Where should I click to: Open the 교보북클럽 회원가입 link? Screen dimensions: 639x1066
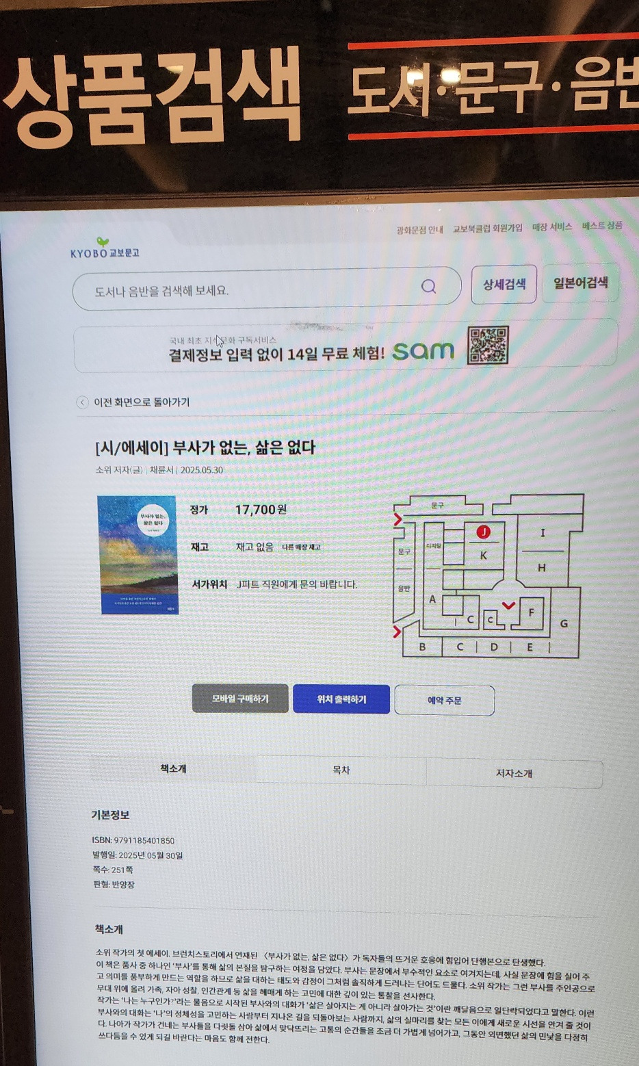487,229
